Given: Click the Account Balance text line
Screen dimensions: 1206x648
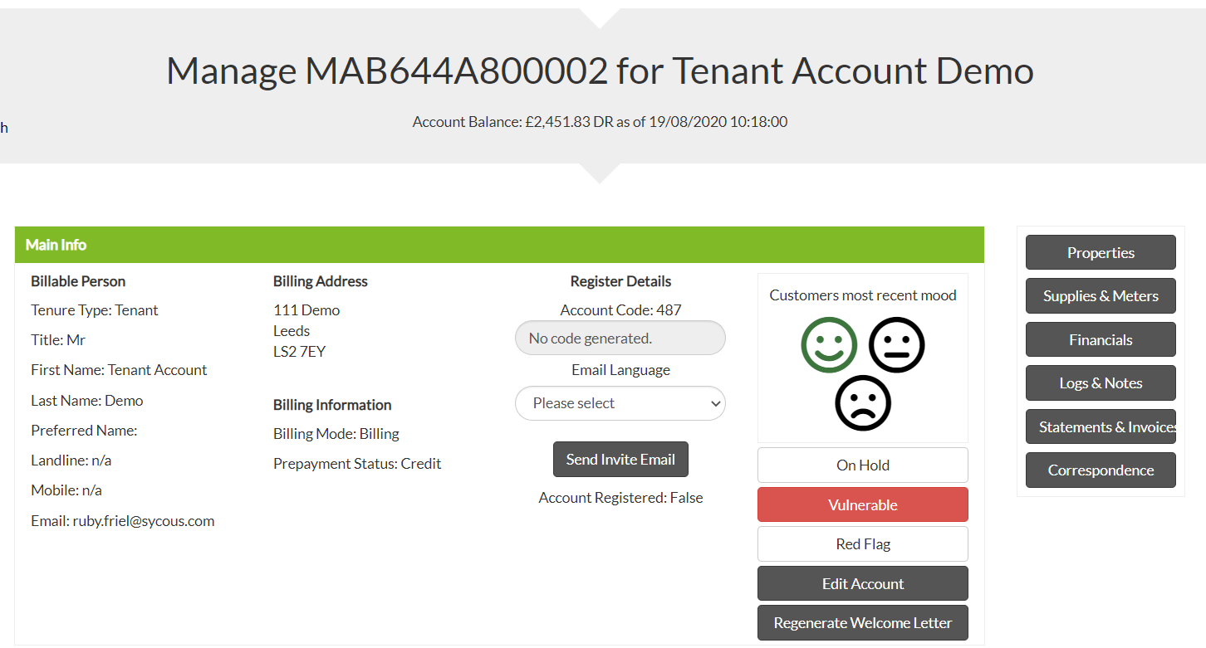Looking at the screenshot, I should 600,122.
